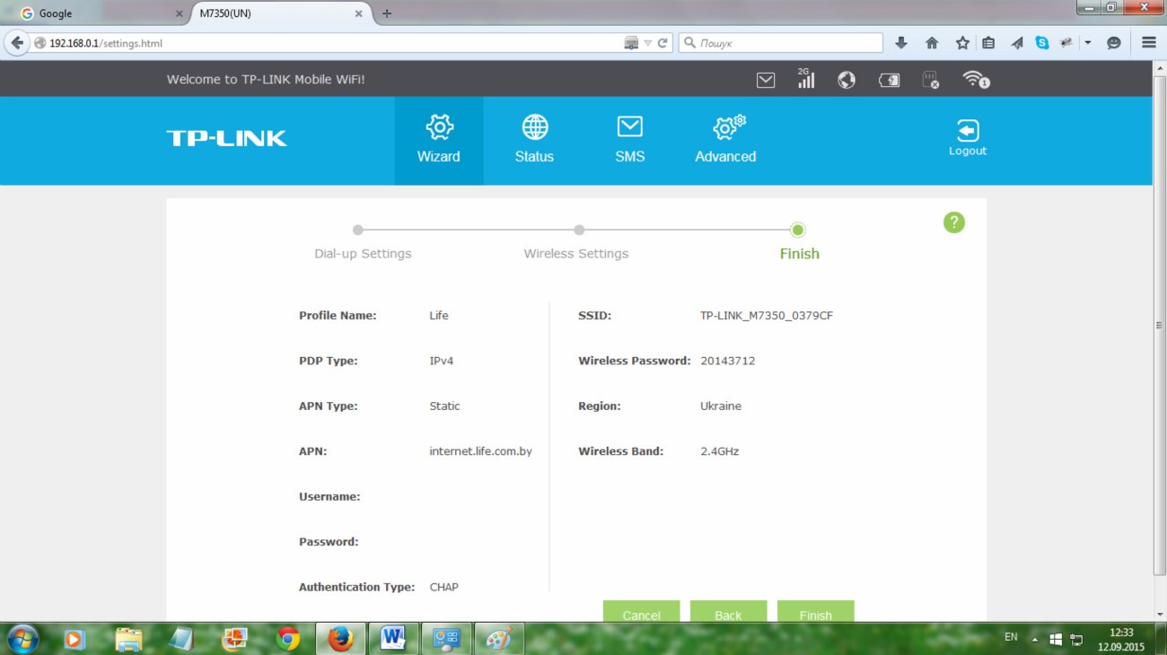Click the internet globe status icon
The image size is (1167, 655).
tap(846, 80)
